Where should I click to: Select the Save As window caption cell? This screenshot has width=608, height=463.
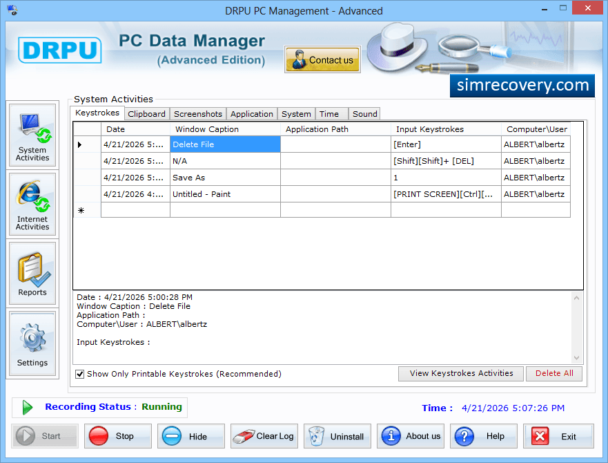coord(225,178)
